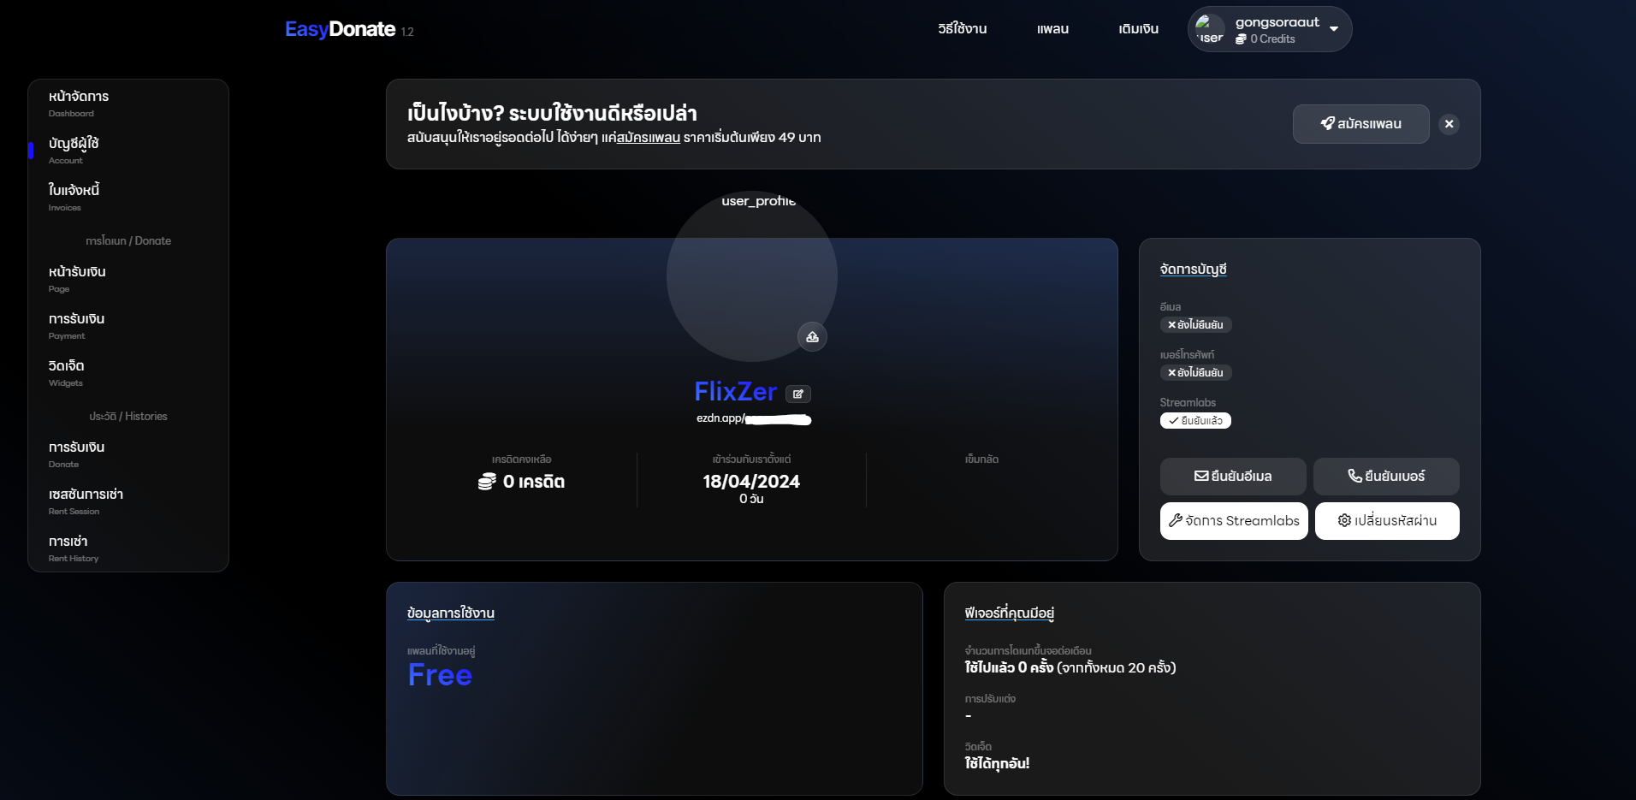Dismiss the promotion banner with X
The height and width of the screenshot is (800, 1636).
click(x=1449, y=124)
